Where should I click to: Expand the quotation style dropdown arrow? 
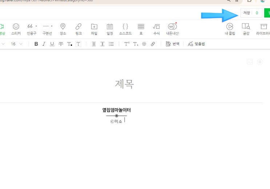[36, 26]
